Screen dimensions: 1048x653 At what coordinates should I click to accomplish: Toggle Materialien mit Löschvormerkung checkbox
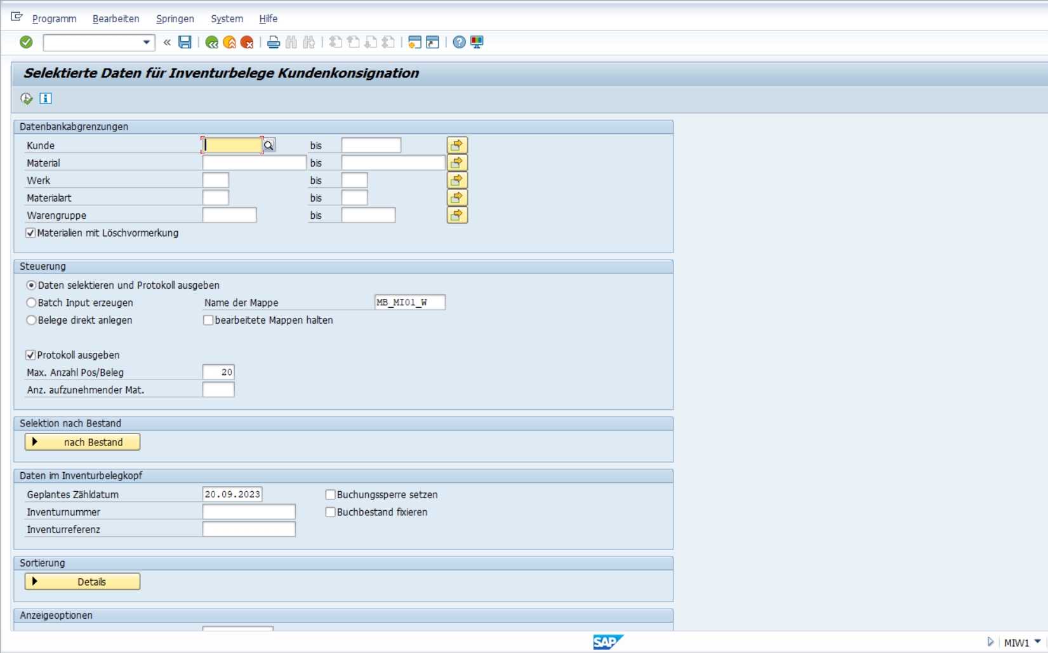tap(30, 233)
